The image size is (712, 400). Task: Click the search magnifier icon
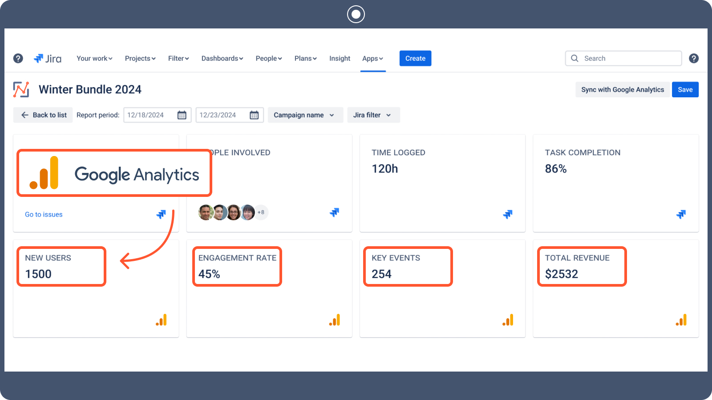pyautogui.click(x=574, y=58)
